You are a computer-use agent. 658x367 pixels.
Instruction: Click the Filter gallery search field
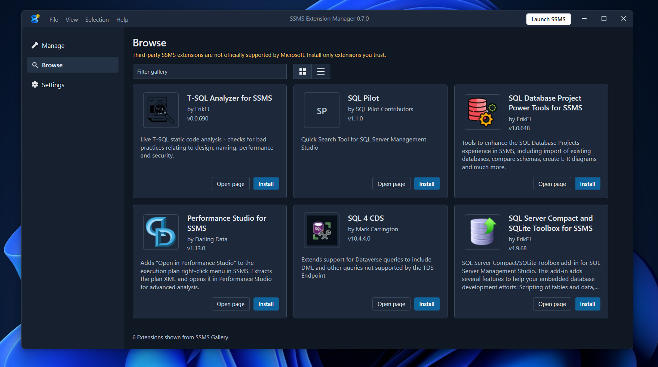(210, 71)
